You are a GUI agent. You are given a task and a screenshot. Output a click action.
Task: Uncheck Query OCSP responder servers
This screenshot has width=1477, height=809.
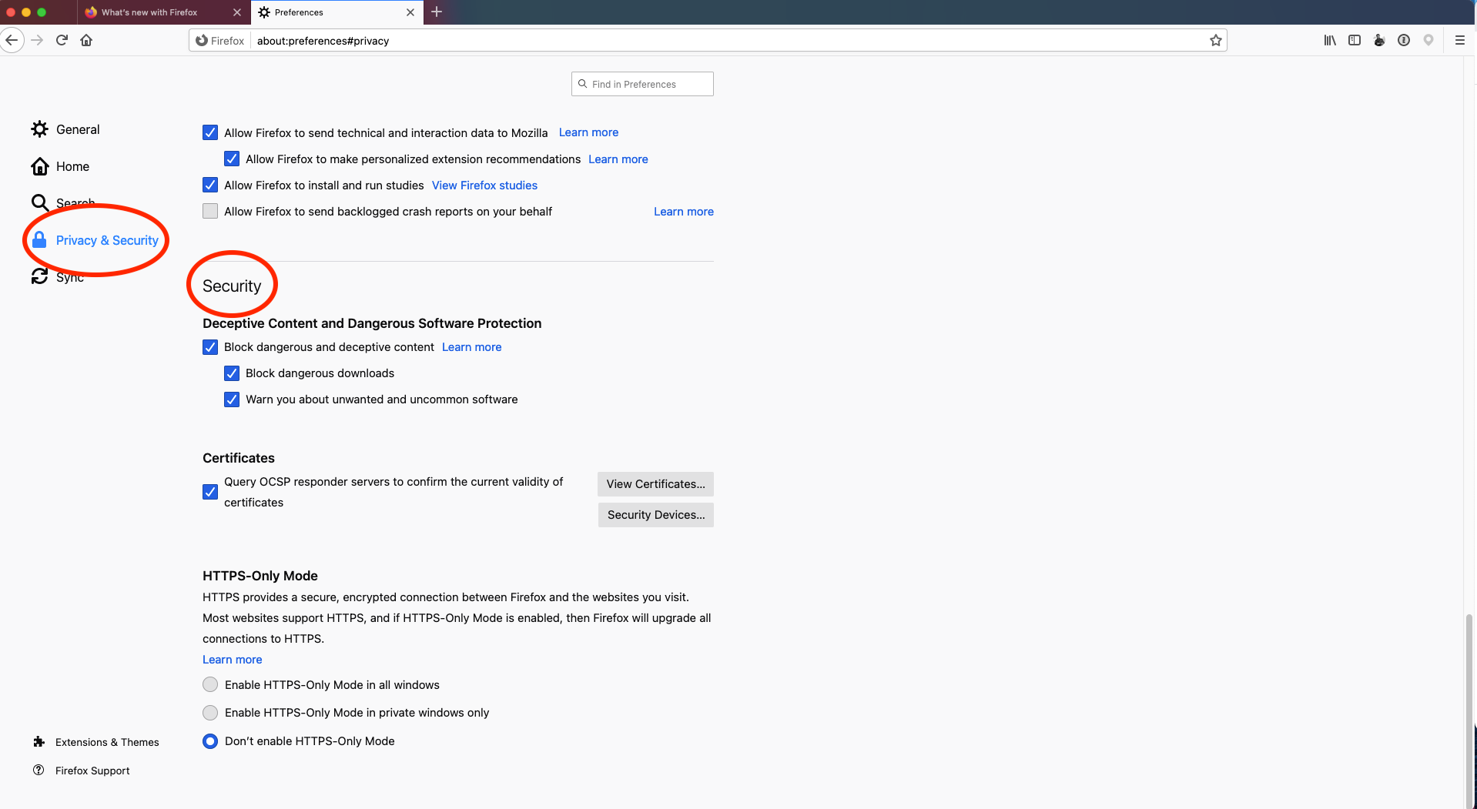click(210, 492)
